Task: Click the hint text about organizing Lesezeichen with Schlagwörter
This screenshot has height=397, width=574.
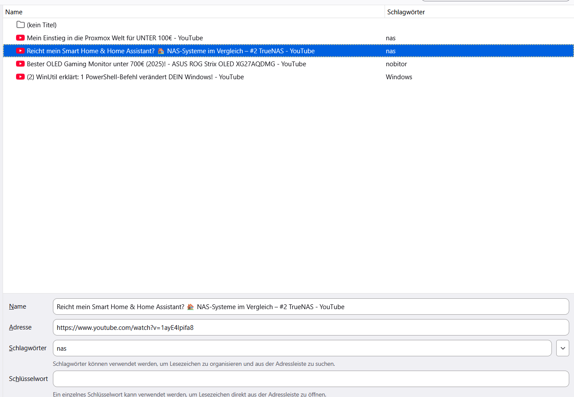Action: 194,364
